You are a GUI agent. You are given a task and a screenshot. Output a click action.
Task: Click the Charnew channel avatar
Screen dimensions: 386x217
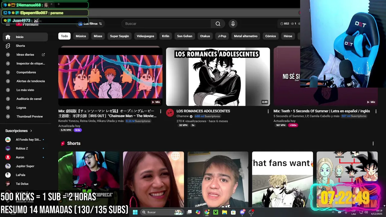(170, 113)
